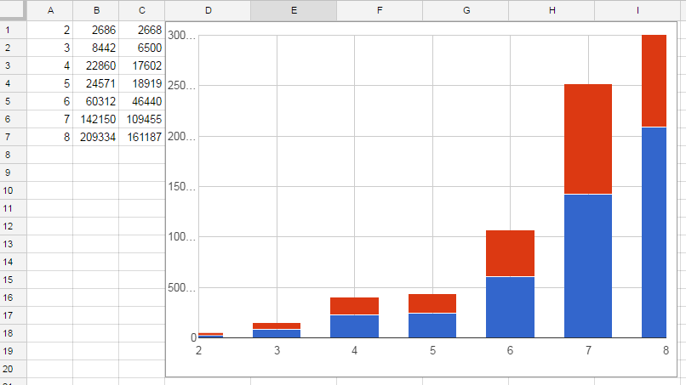Viewport: 686px width, 385px height.
Task: Select blue segment of bar 6
Action: [510, 307]
